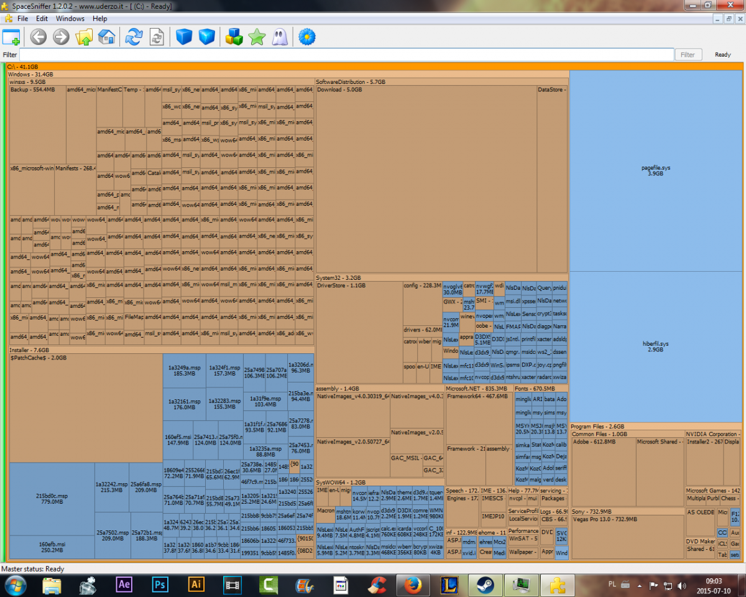Select the SoftwareDistribution - 5.7GB header
The width and height of the screenshot is (746, 597).
click(x=441, y=81)
